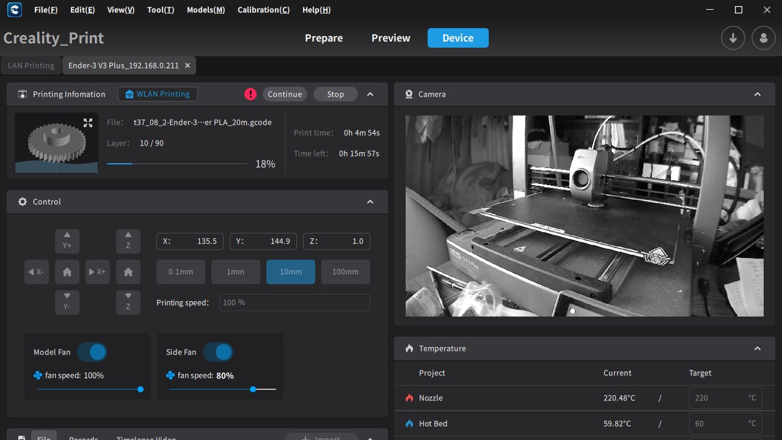Viewport: 782px width, 440px height.
Task: Turn off the Side Fan switch
Action: coord(218,352)
